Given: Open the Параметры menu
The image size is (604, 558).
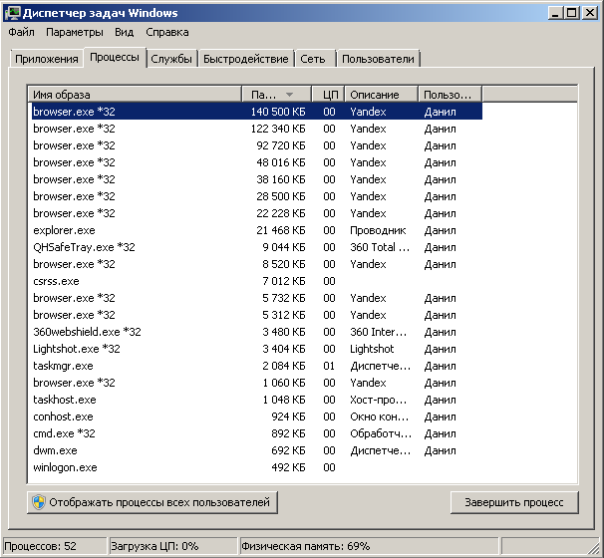Looking at the screenshot, I should click(x=75, y=32).
